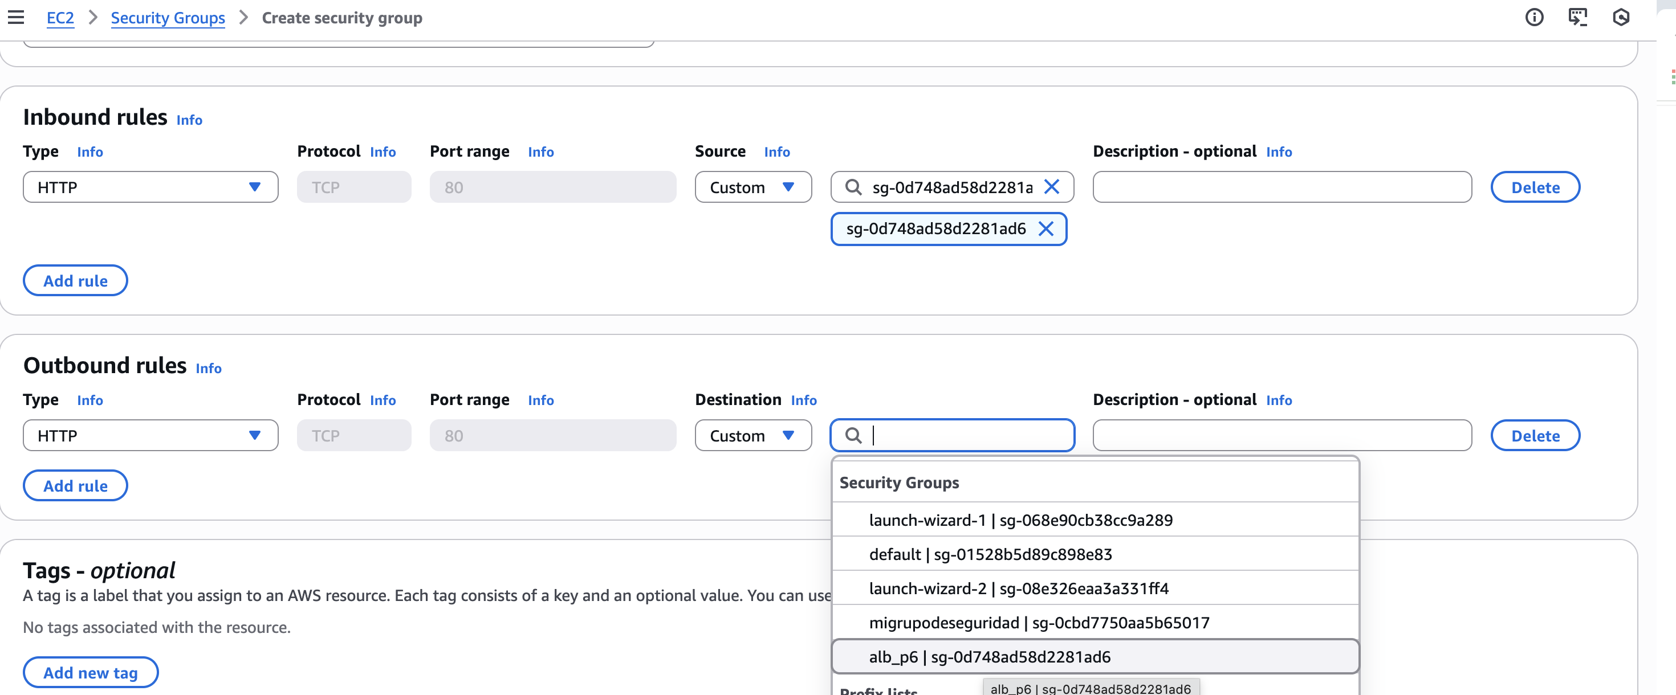Open the hamburger navigation menu icon

point(15,18)
